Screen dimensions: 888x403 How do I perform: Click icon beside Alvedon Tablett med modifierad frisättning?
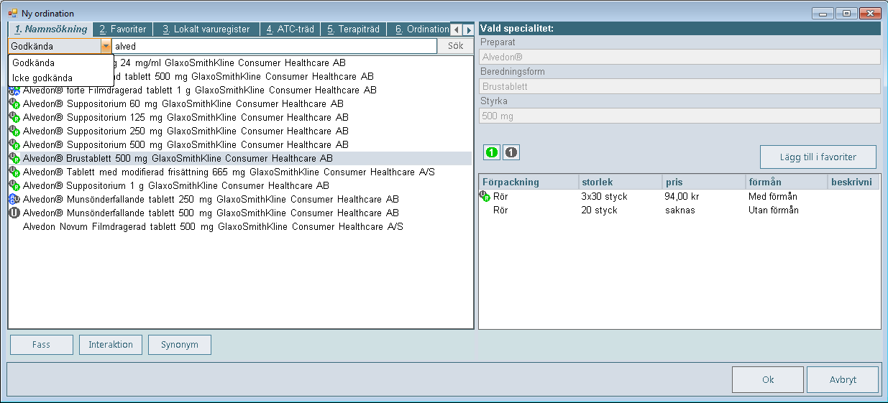coord(14,172)
